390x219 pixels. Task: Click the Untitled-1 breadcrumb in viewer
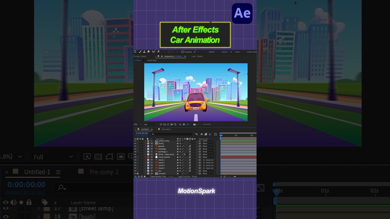(138, 60)
